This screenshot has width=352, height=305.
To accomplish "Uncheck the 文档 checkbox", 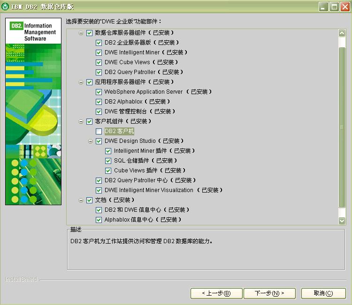I will point(89,200).
